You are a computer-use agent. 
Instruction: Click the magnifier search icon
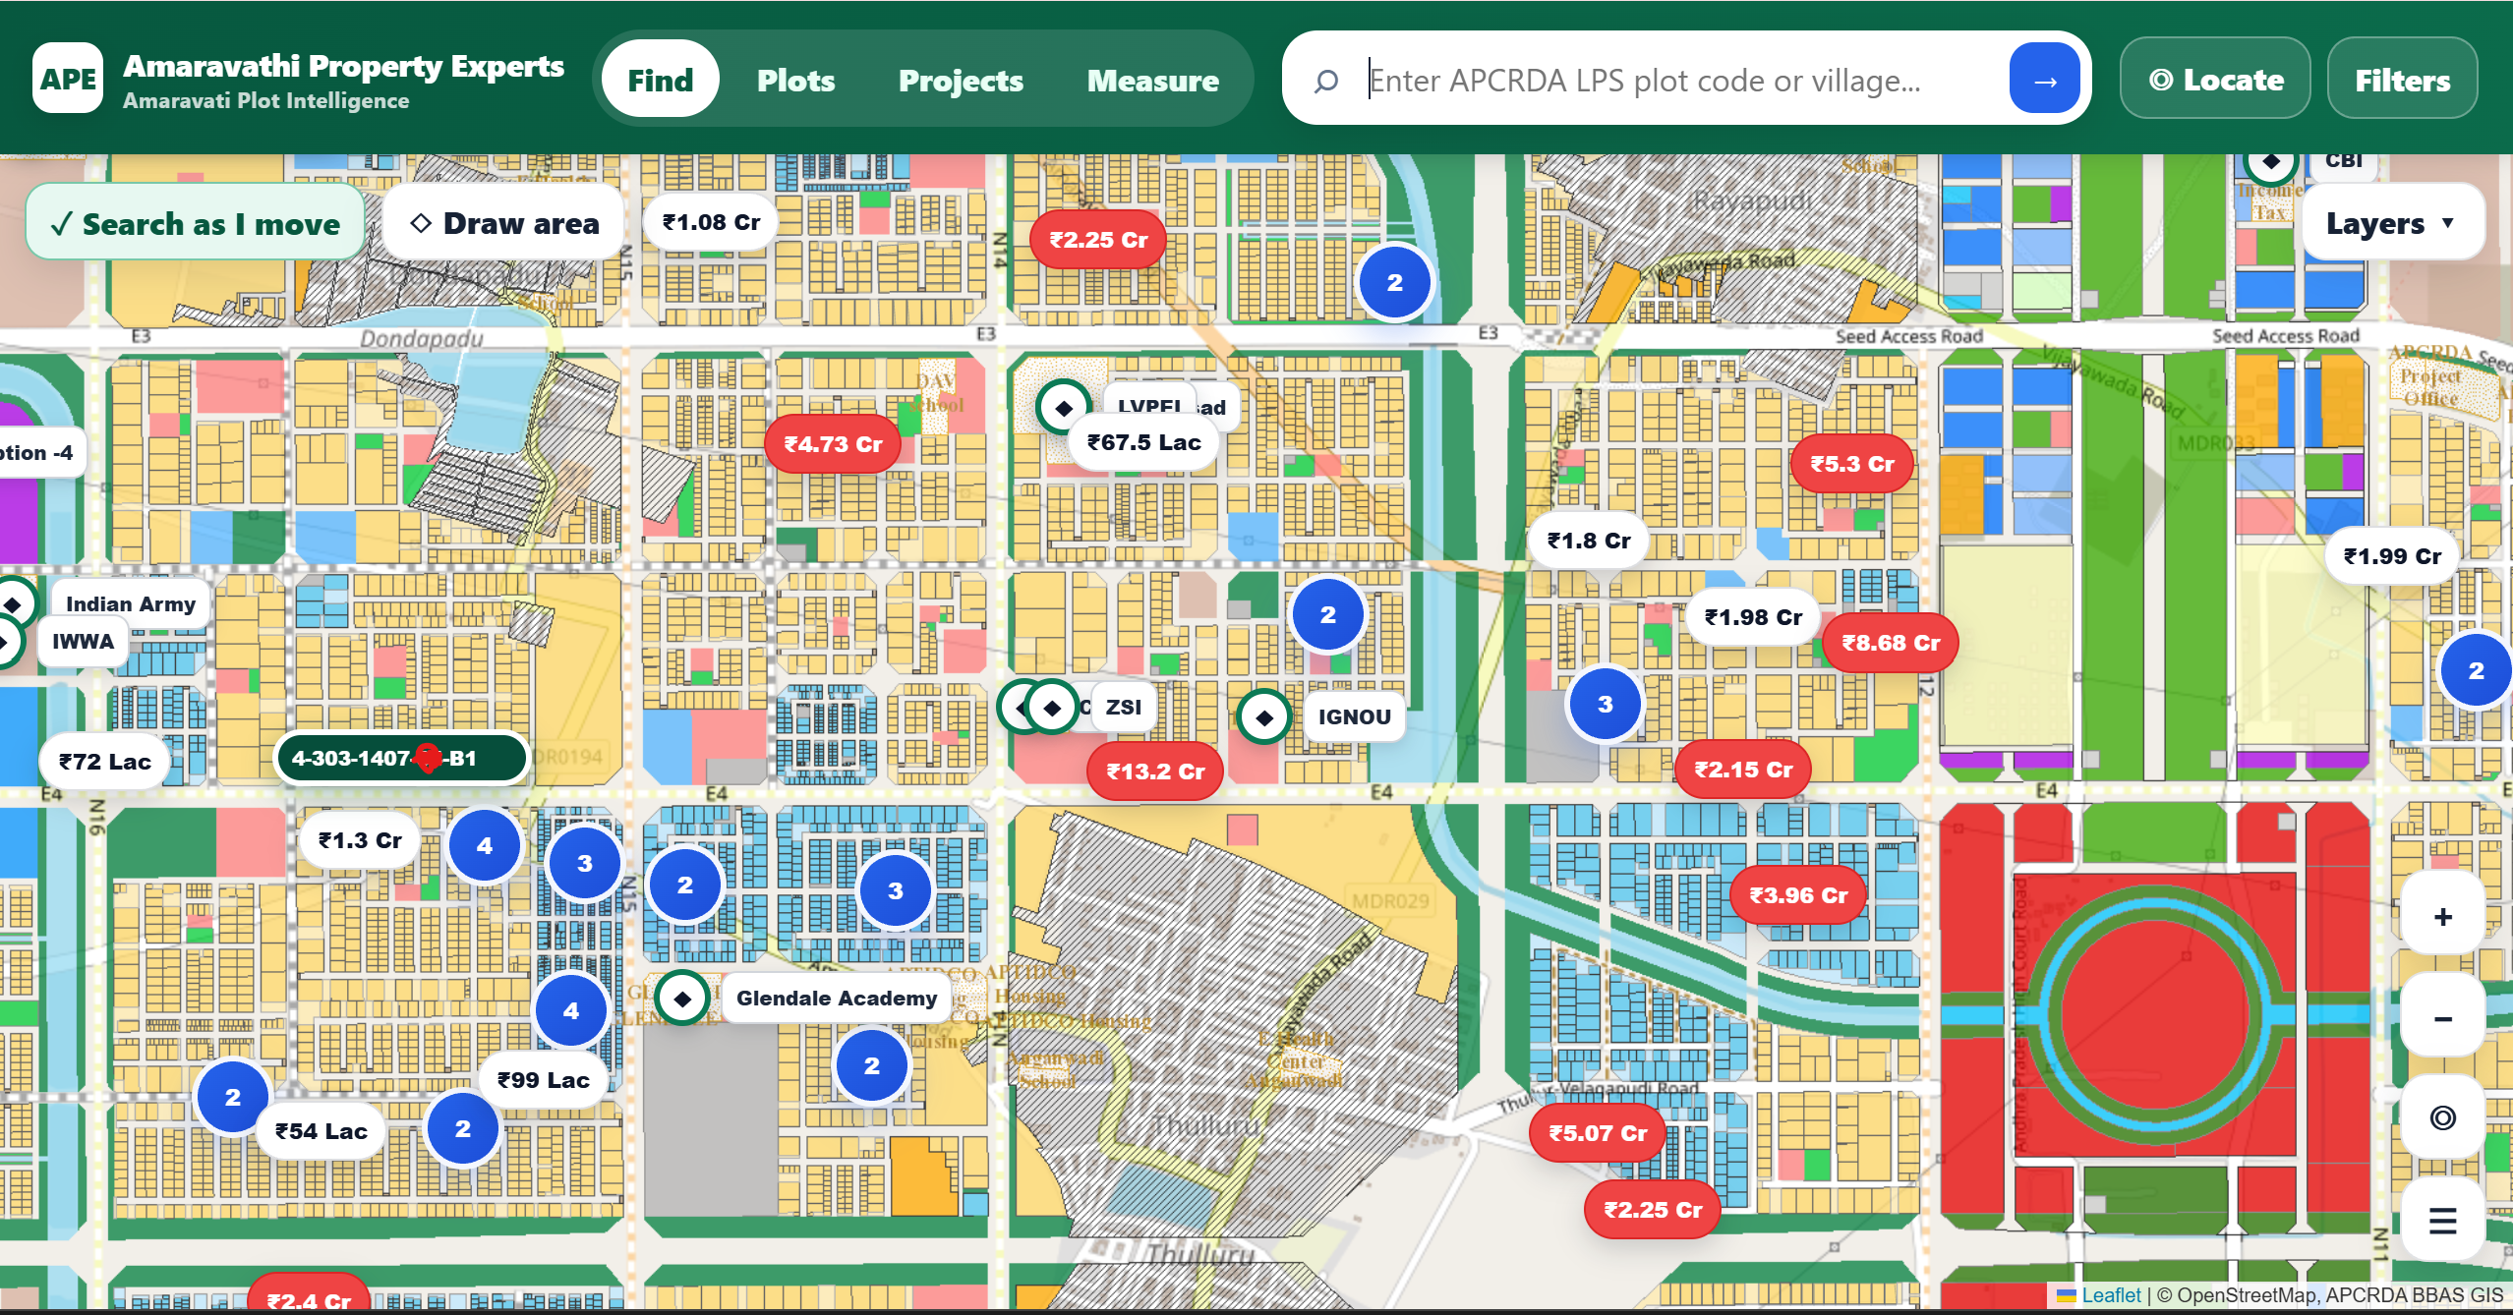(x=1326, y=81)
